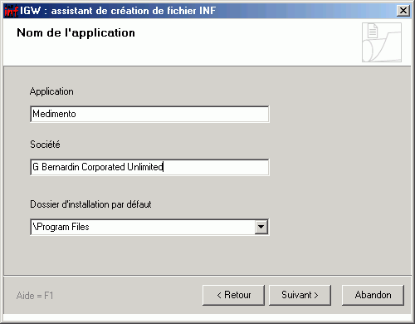The width and height of the screenshot is (415, 324).
Task: Click the 'Nom de l'application' heading
Action: pyautogui.click(x=76, y=33)
